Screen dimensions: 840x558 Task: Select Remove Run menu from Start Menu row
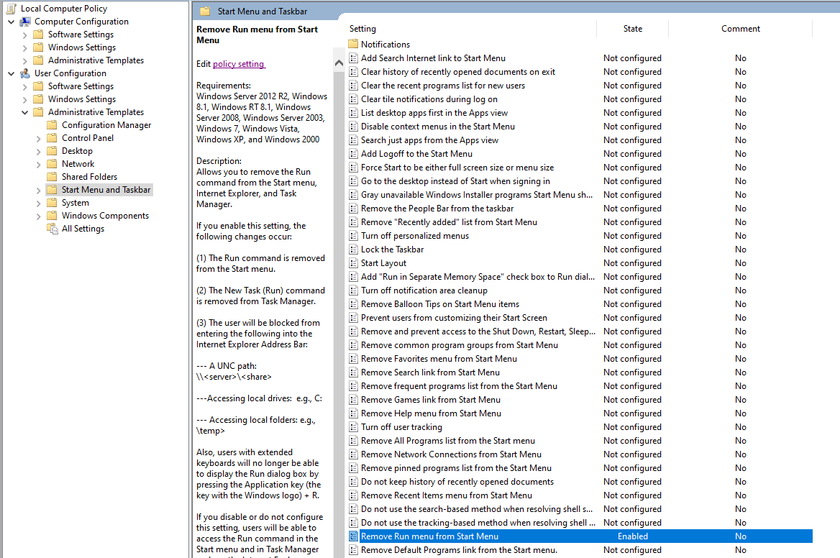580,536
